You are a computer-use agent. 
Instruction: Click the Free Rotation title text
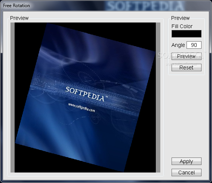[x=16, y=6]
